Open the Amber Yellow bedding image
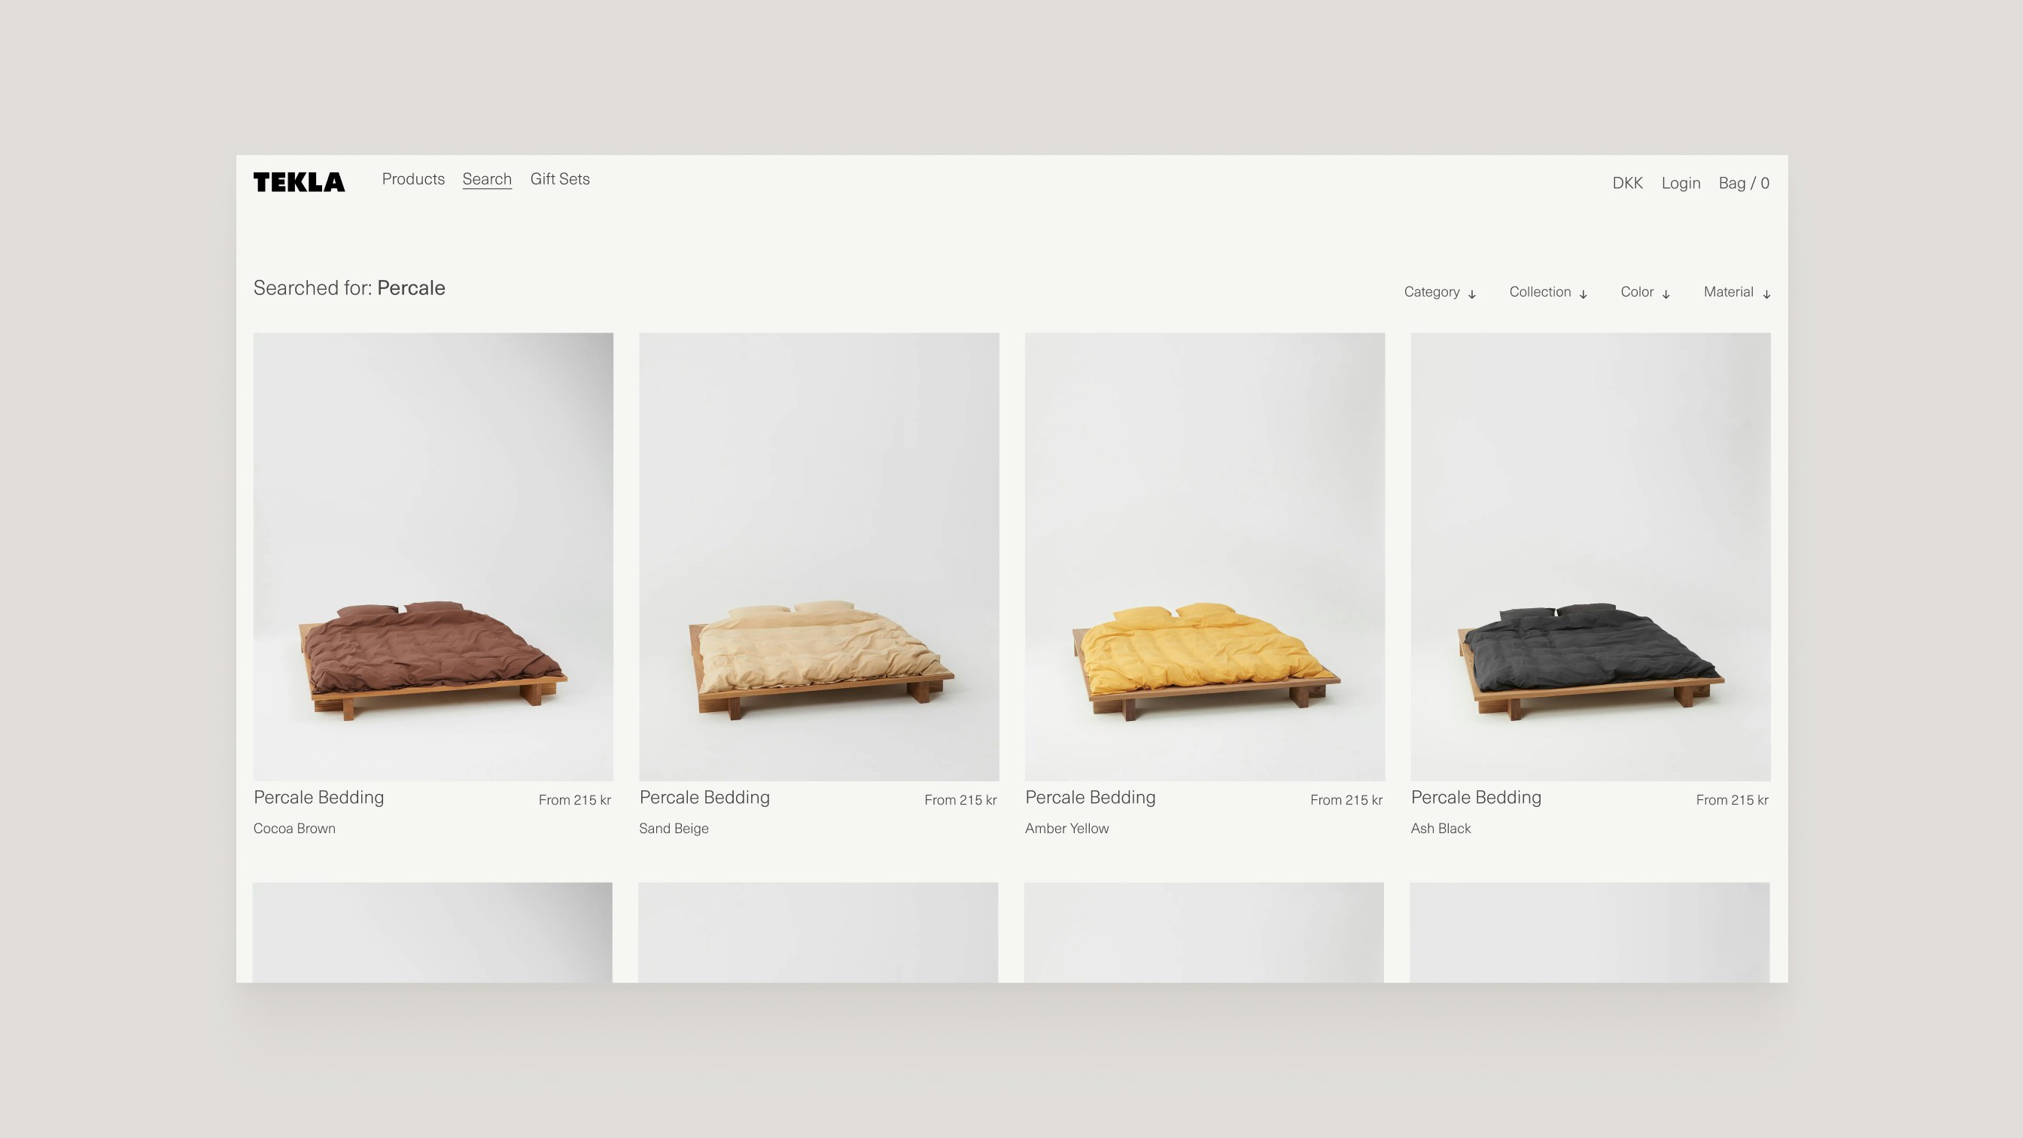The height and width of the screenshot is (1138, 2023). coord(1205,557)
